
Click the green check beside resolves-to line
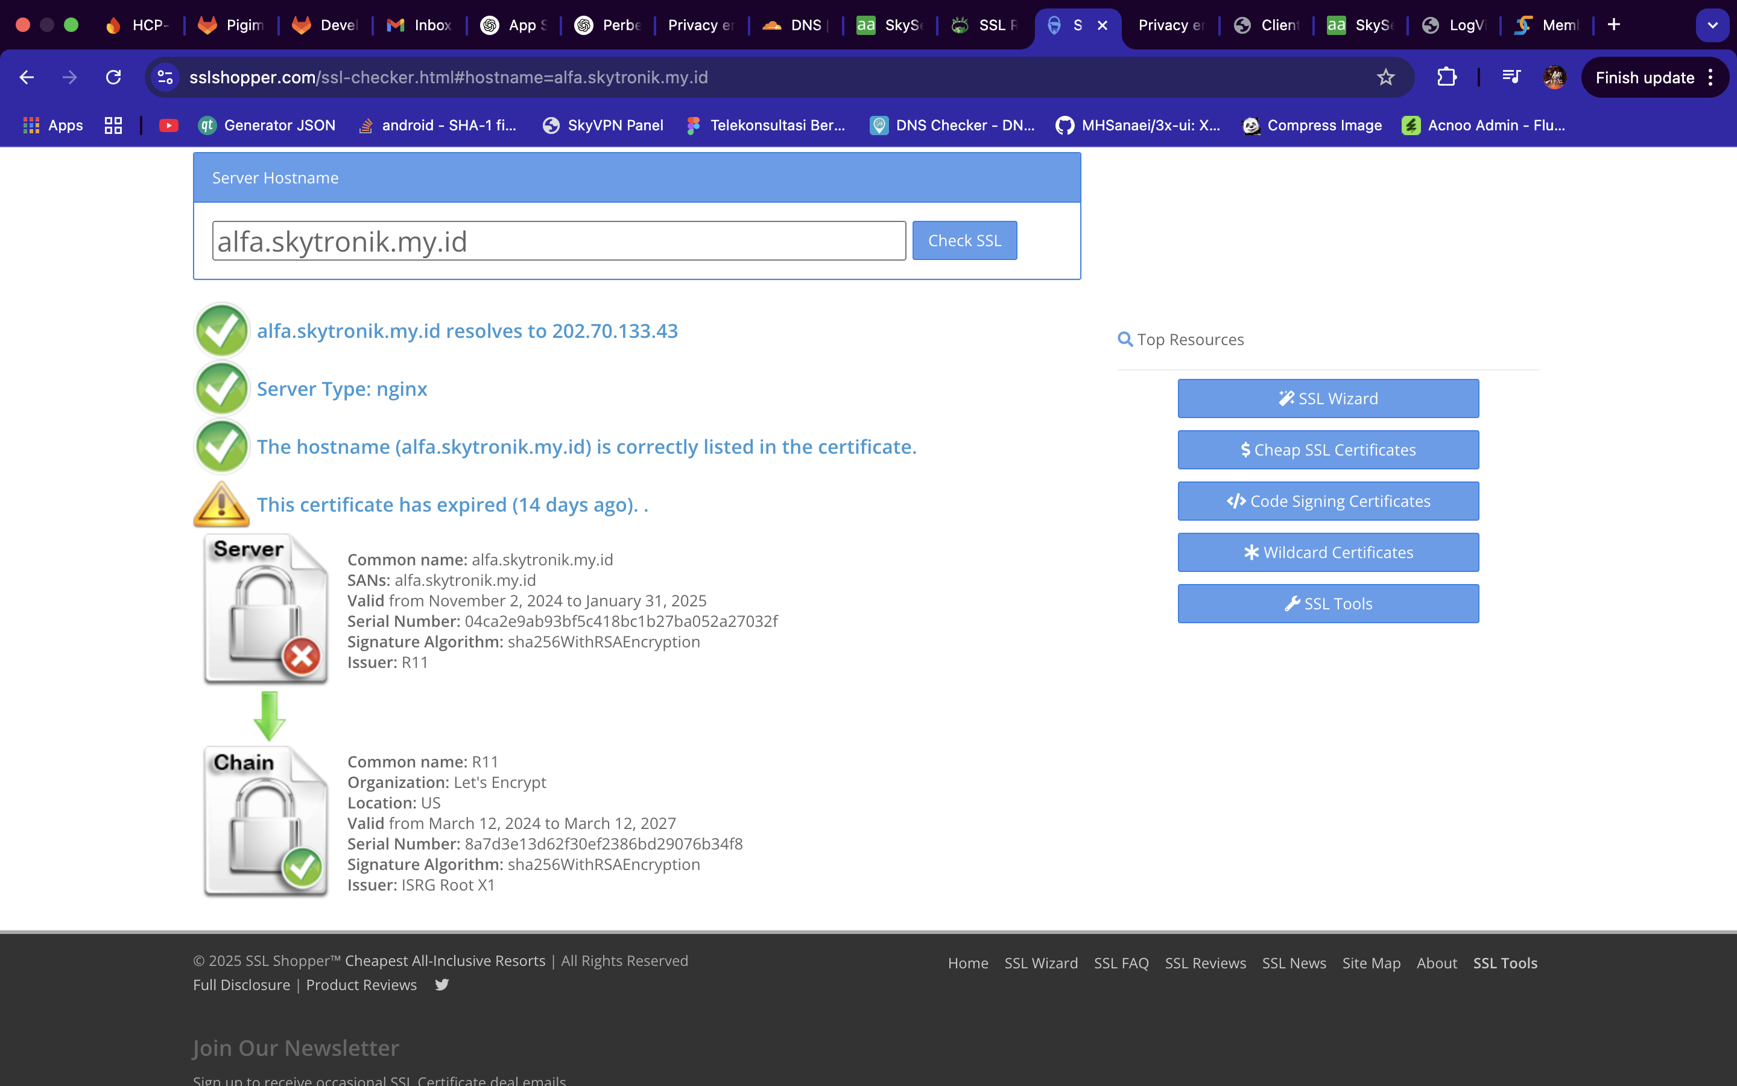click(222, 331)
